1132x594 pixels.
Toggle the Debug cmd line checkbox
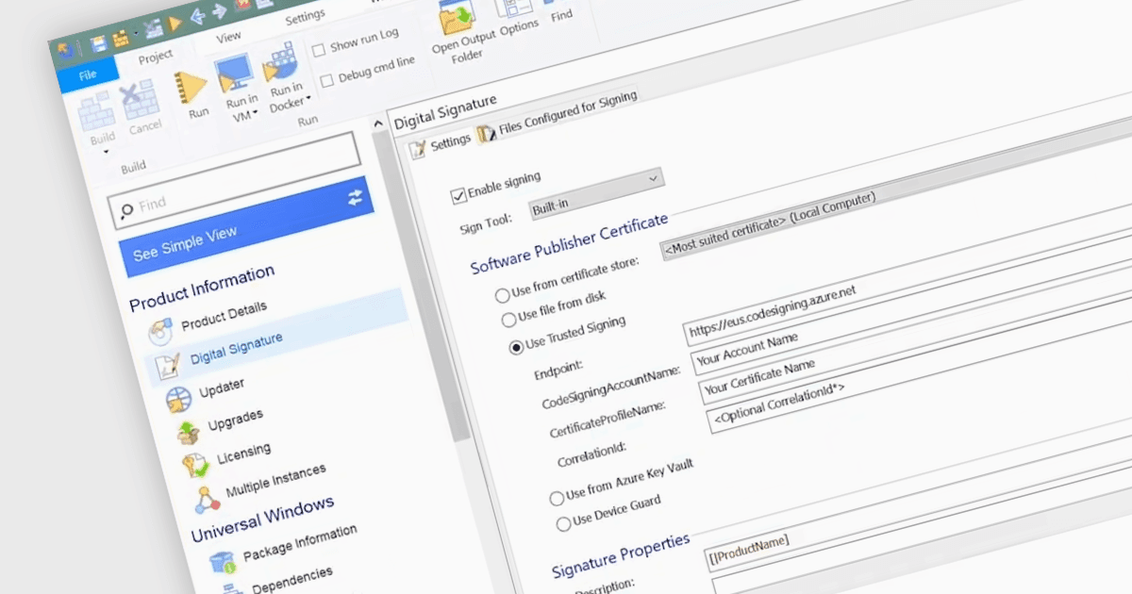(326, 80)
